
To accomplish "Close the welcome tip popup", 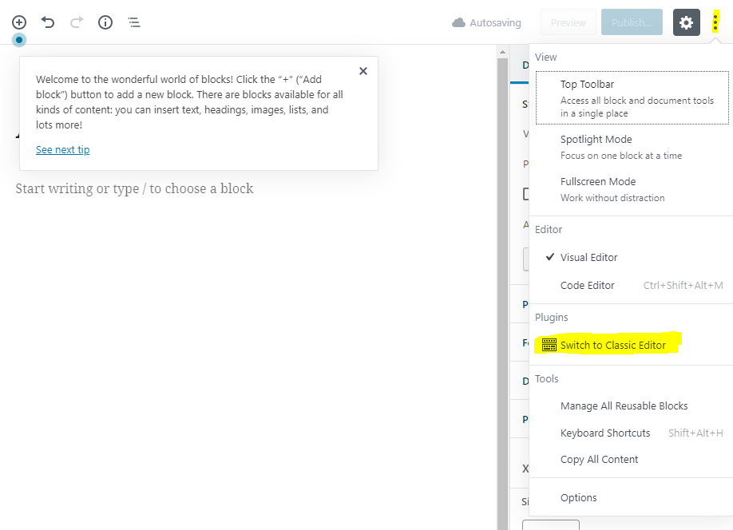I will tap(363, 71).
